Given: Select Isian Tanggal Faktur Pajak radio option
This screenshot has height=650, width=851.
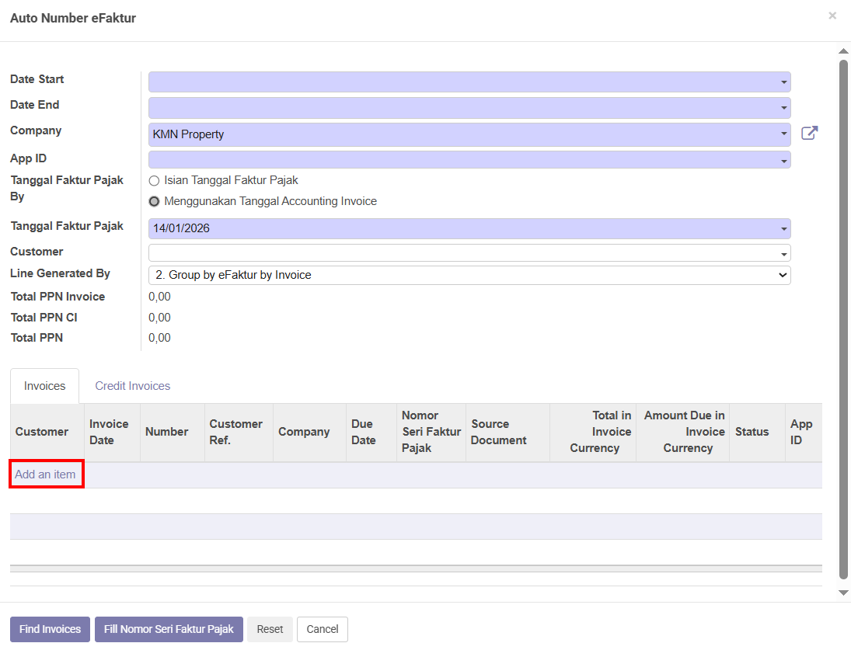Looking at the screenshot, I should [154, 181].
